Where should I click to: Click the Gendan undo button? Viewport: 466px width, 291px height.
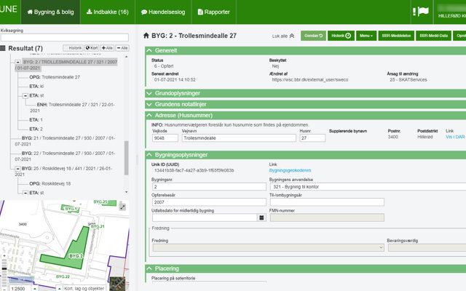312,35
